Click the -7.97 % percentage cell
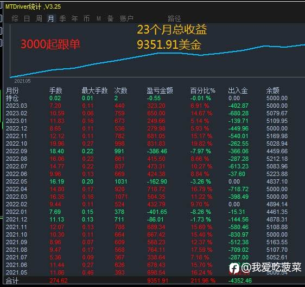 pos(201,151)
